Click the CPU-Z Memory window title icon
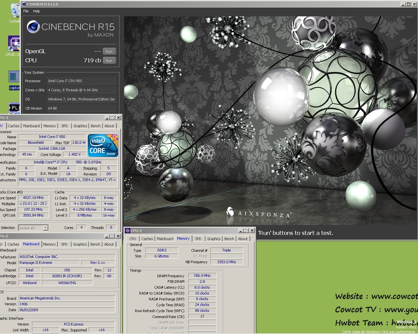 pyautogui.click(x=128, y=231)
